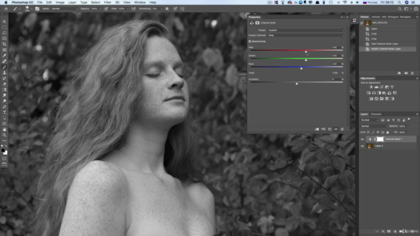
Task: Open the Filter menu
Action: tap(108, 3)
